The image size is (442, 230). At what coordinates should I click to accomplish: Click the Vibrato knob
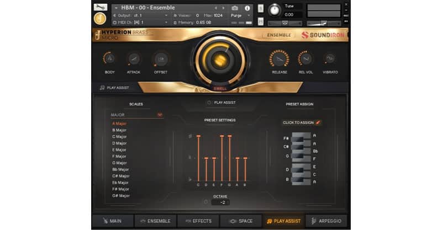(x=330, y=58)
